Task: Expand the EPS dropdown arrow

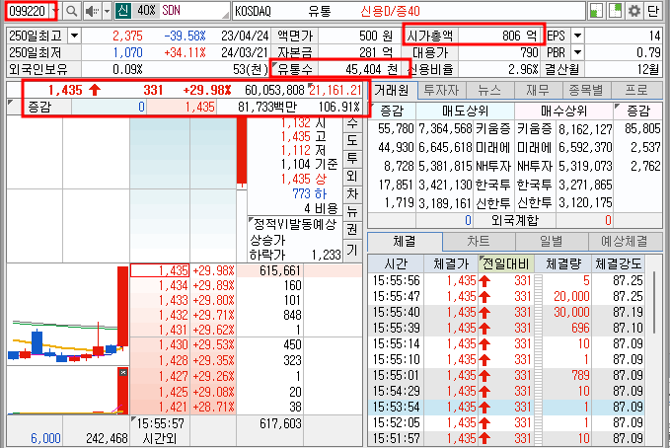Action: coord(577,36)
